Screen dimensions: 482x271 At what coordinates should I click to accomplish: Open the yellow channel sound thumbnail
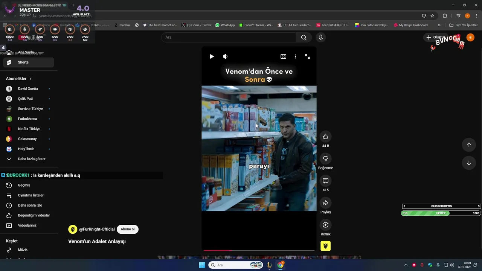(x=326, y=246)
